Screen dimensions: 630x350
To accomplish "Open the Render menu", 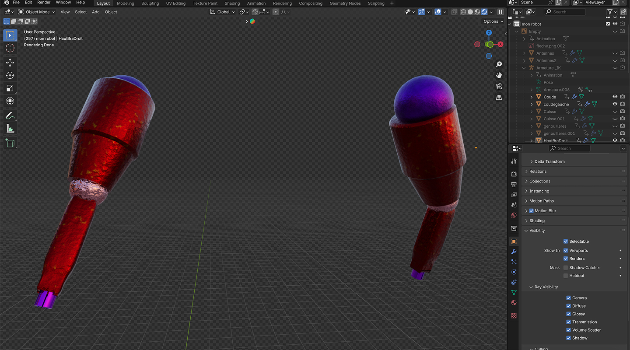I will (44, 3).
